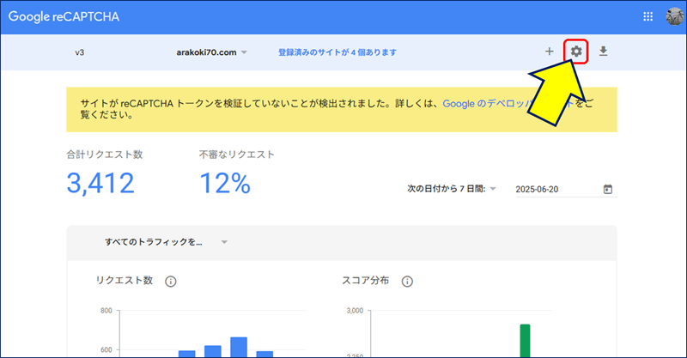Open the 次の日付から 7 日間 range dropdown
The width and height of the screenshot is (687, 358).
[x=452, y=189]
